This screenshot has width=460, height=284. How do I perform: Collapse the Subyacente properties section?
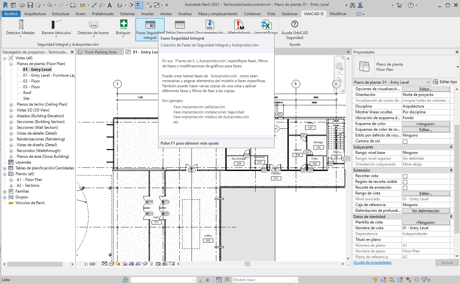coord(451,147)
